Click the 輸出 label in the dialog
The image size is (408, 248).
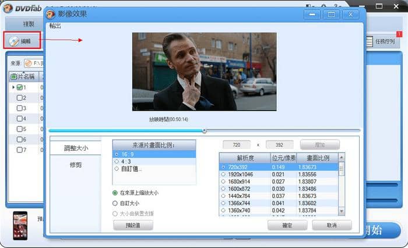[55, 26]
